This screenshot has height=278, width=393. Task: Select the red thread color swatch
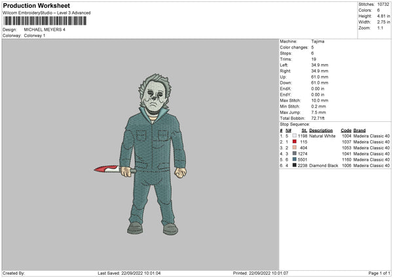(x=294, y=142)
